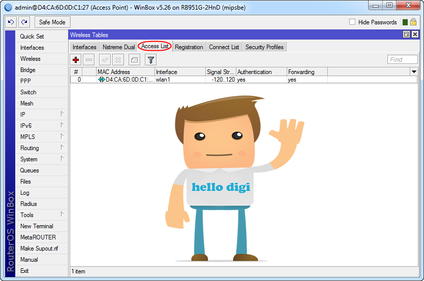Click the 'yes' Forwarding value cell
424x281 pixels.
tap(307, 80)
